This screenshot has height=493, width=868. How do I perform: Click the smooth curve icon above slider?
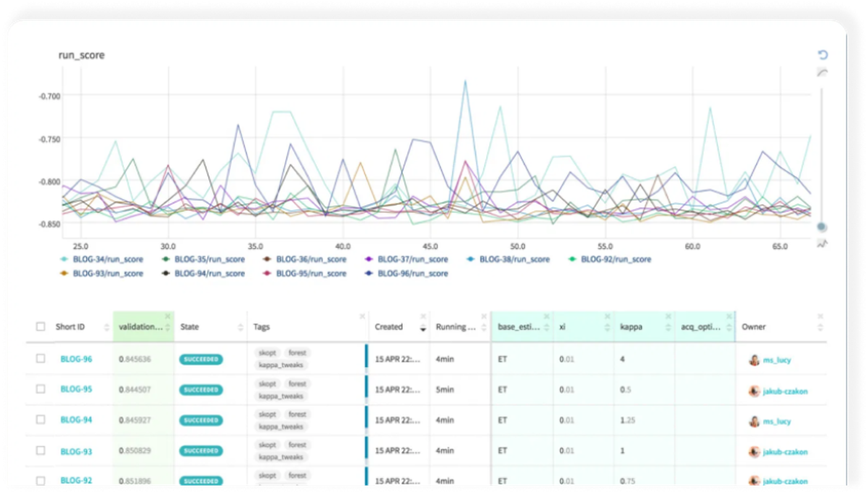823,73
